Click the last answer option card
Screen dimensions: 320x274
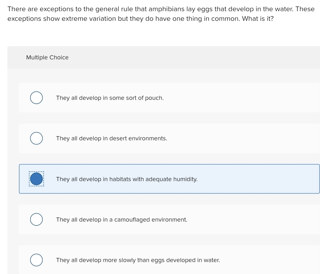169,260
